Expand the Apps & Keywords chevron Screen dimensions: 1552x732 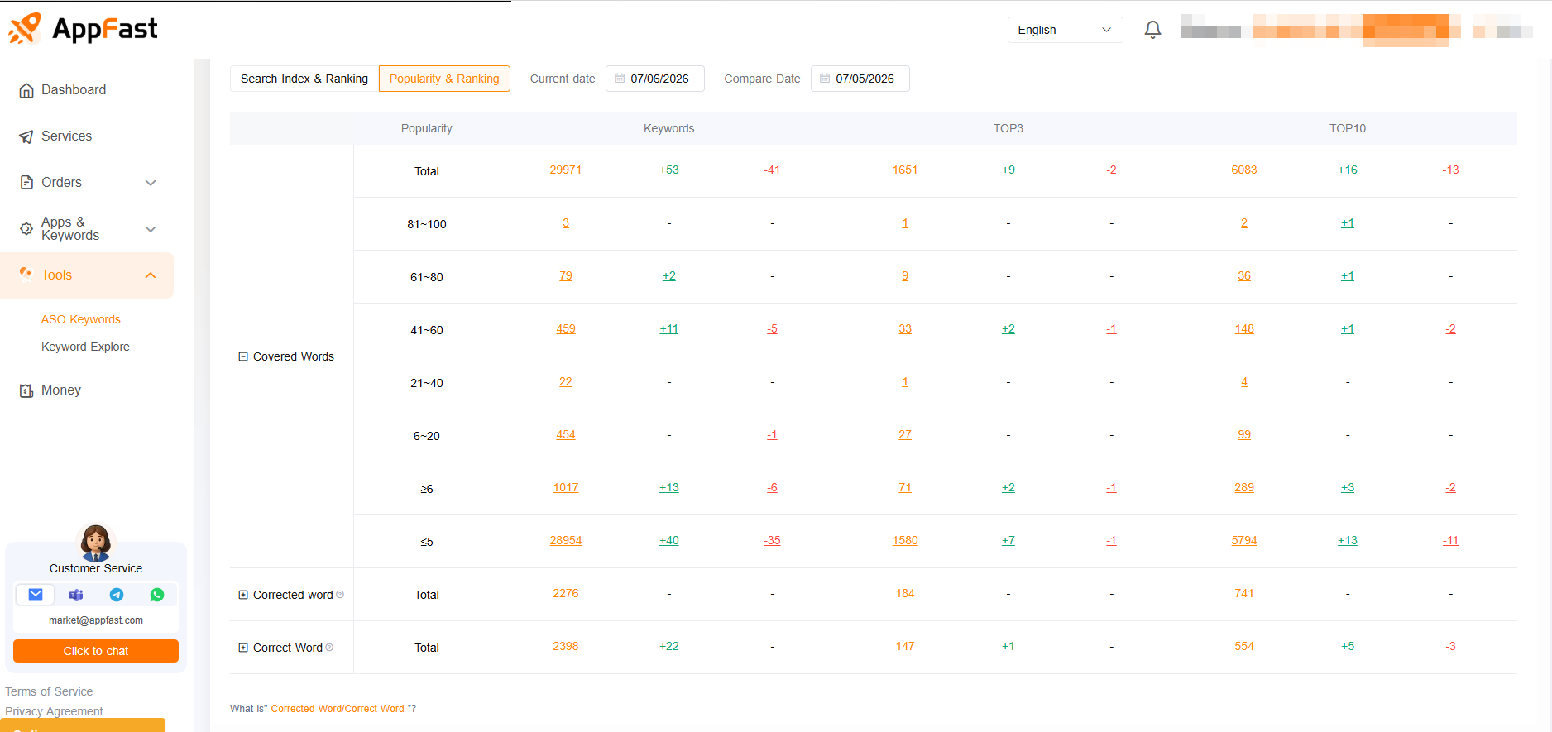pyautogui.click(x=151, y=229)
